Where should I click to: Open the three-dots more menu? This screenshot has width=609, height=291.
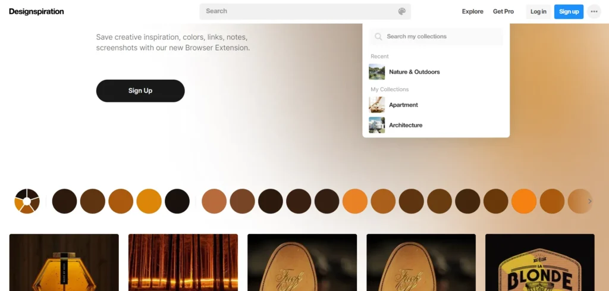(x=594, y=12)
